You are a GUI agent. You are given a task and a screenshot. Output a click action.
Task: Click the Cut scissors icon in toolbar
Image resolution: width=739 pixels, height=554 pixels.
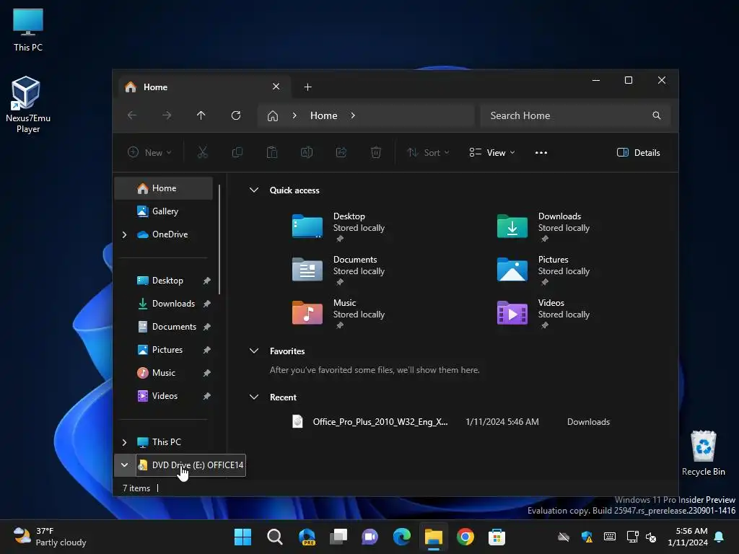pos(202,152)
